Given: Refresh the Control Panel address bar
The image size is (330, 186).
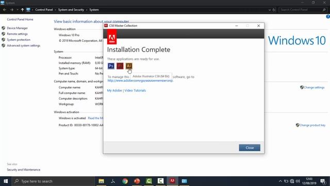Looking at the screenshot, I should point(274,10).
